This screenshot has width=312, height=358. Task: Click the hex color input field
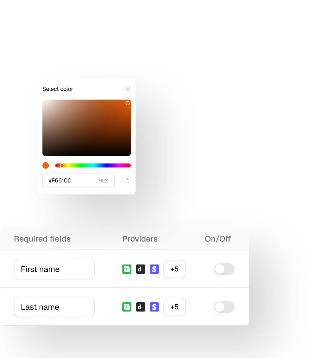(72, 181)
